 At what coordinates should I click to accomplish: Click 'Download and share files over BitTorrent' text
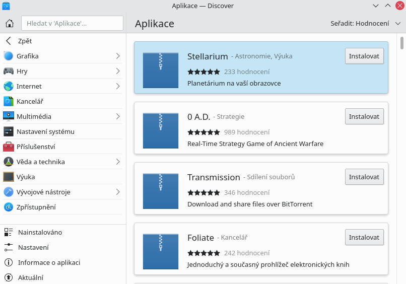pyautogui.click(x=250, y=204)
